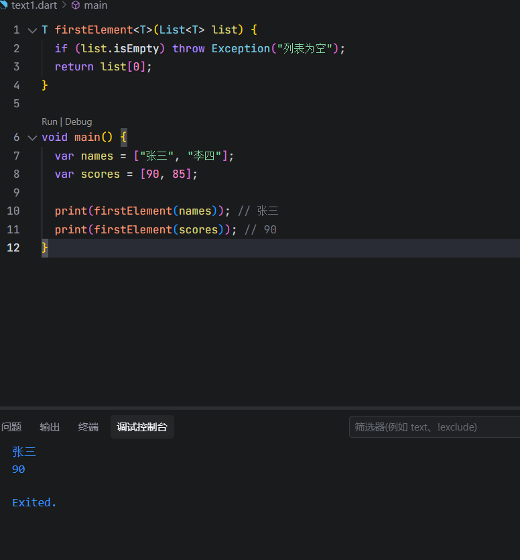Viewport: 520px width, 560px height.
Task: Click the isEmpty property on line 2
Action: pos(136,48)
